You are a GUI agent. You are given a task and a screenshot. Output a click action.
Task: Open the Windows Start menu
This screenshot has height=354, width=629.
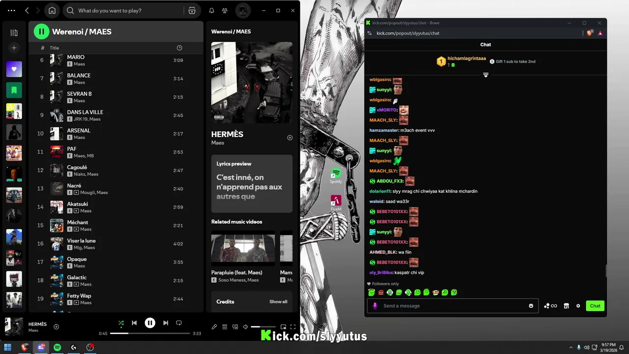[8, 347]
